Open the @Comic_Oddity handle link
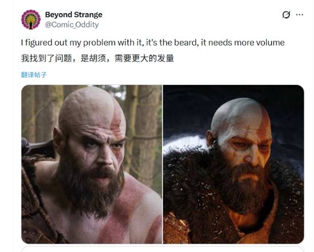 pos(72,25)
